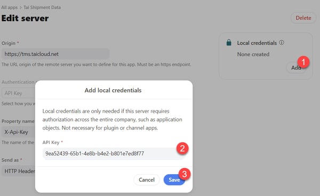Click the Origin URL field
This screenshot has height=196, width=320.
coord(55,54)
